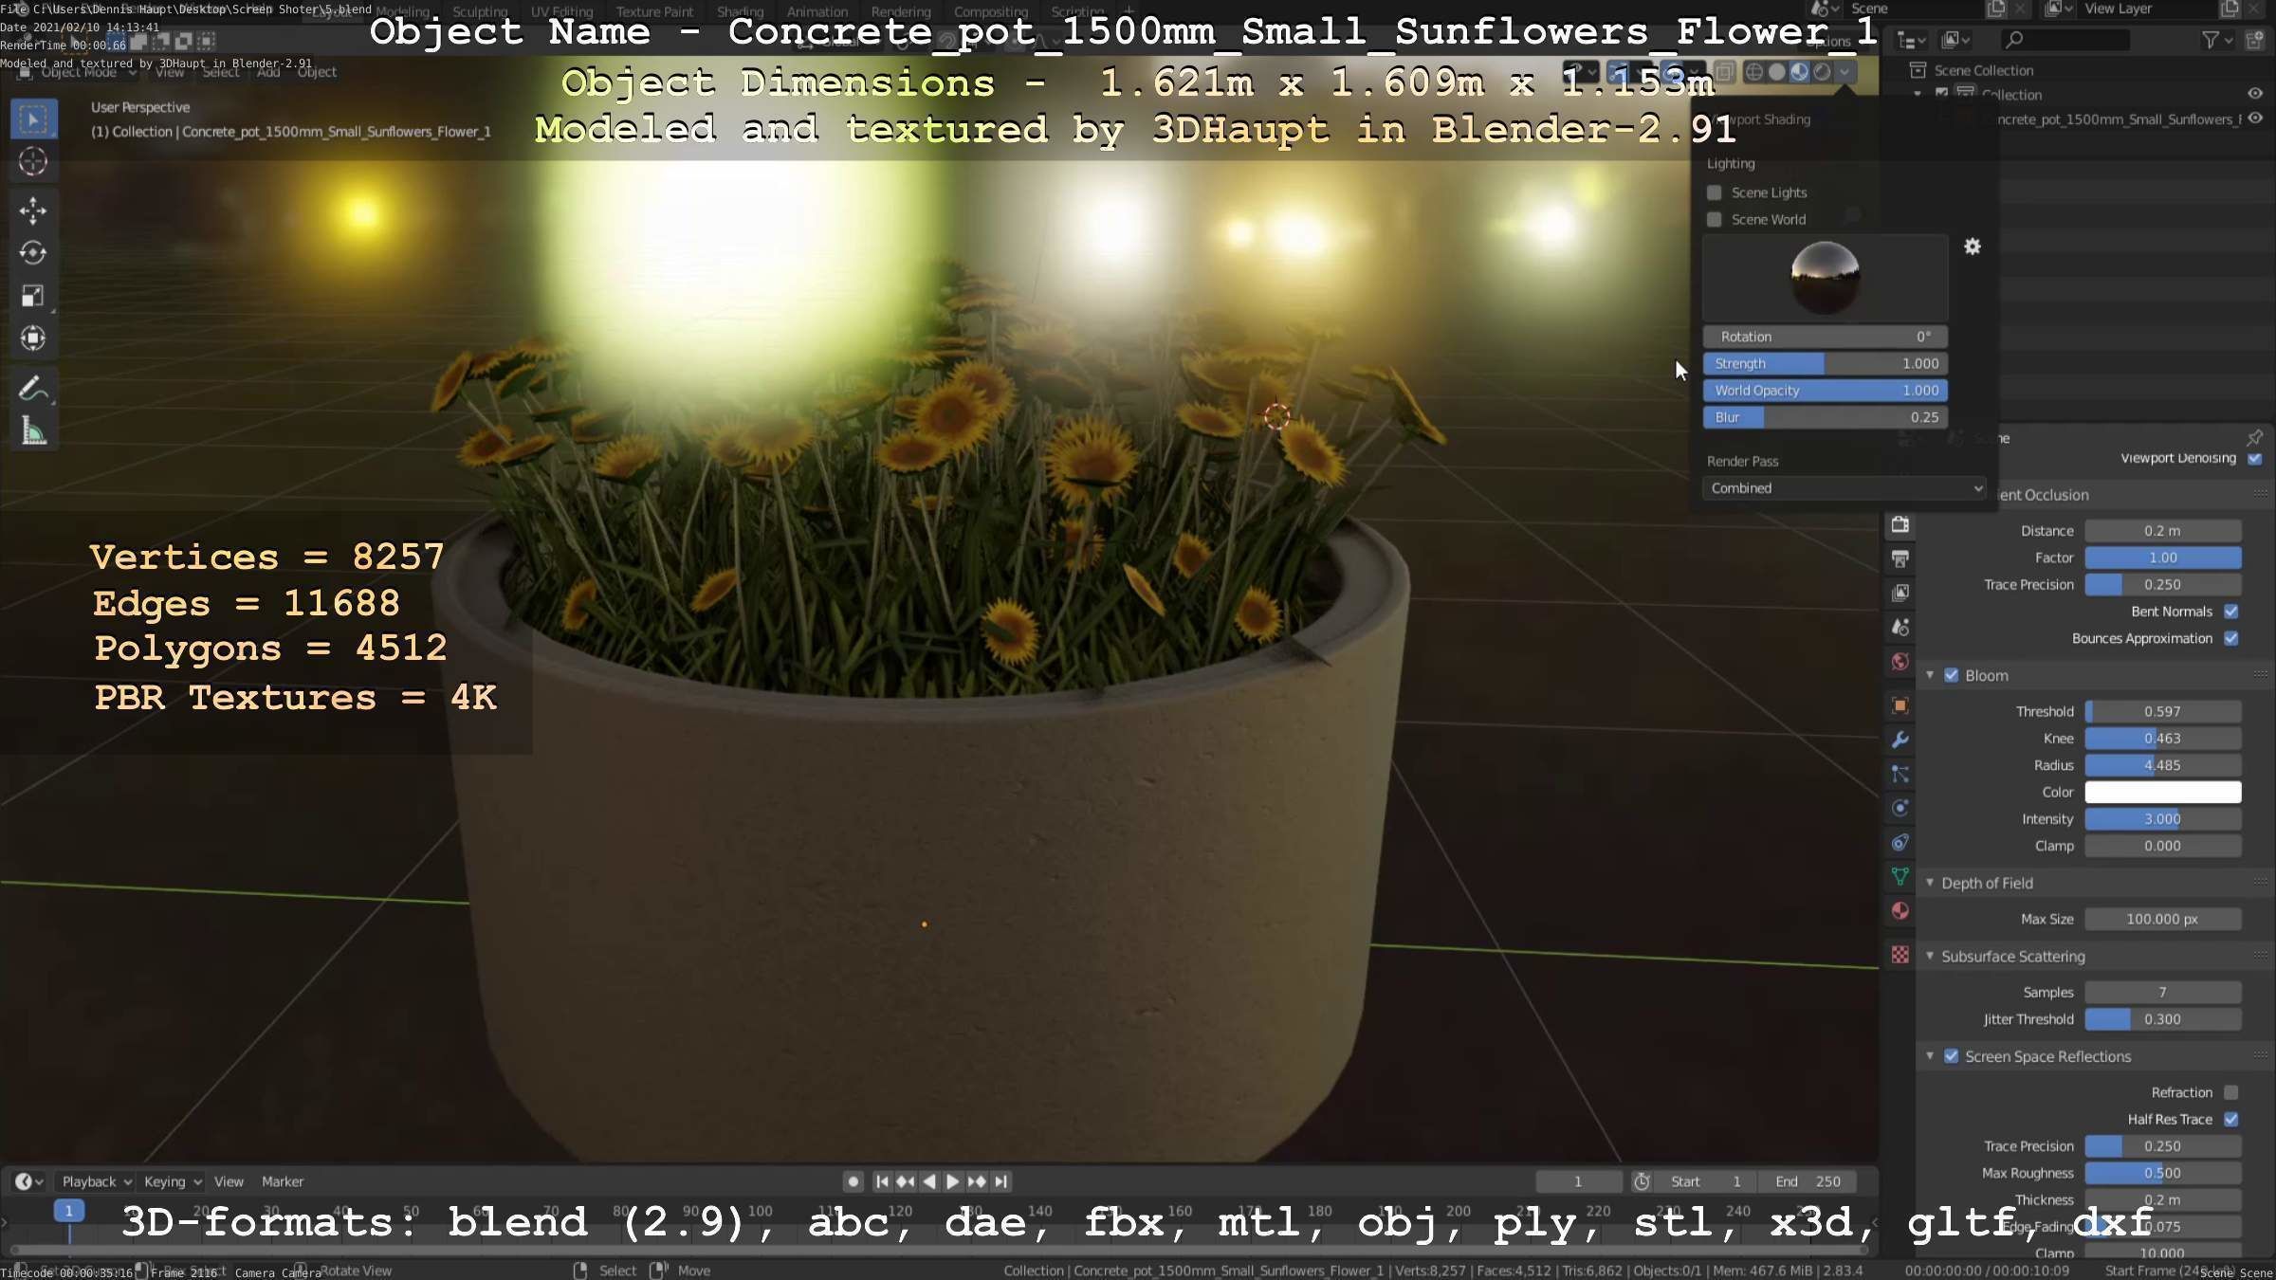Viewport: 2276px width, 1280px height.
Task: Click the Bloom Color swatch
Action: click(2162, 792)
